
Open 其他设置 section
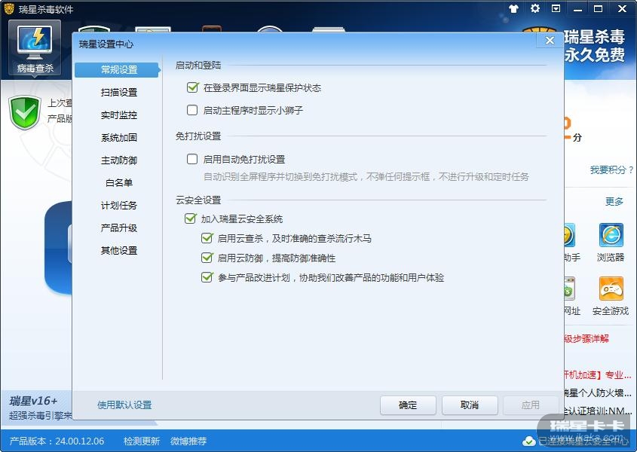click(119, 251)
